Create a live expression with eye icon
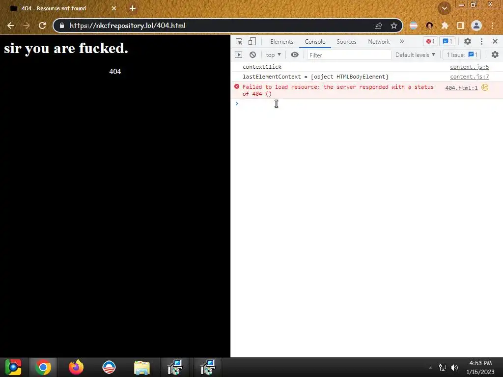This screenshot has width=503, height=377. [295, 55]
